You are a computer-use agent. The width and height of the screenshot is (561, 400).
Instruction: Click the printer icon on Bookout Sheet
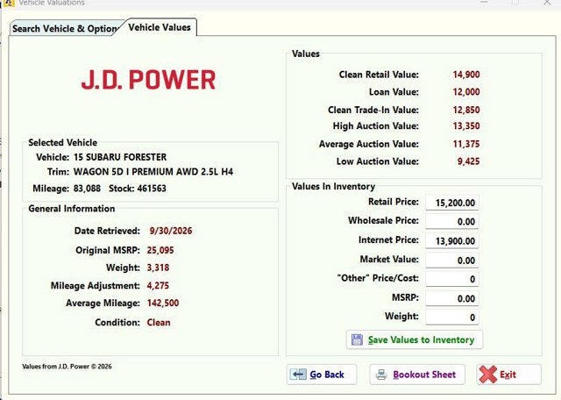click(381, 375)
